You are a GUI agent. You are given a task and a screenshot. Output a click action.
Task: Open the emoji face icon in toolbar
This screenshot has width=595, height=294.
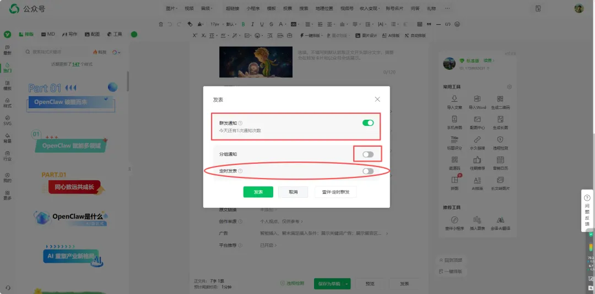click(x=457, y=24)
